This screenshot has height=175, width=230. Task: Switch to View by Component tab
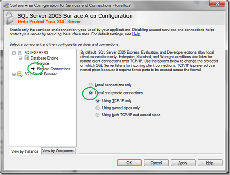(58, 151)
